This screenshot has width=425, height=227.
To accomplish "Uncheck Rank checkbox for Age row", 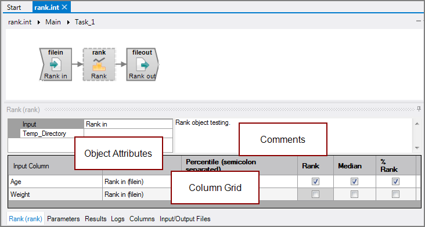I will pos(315,181).
